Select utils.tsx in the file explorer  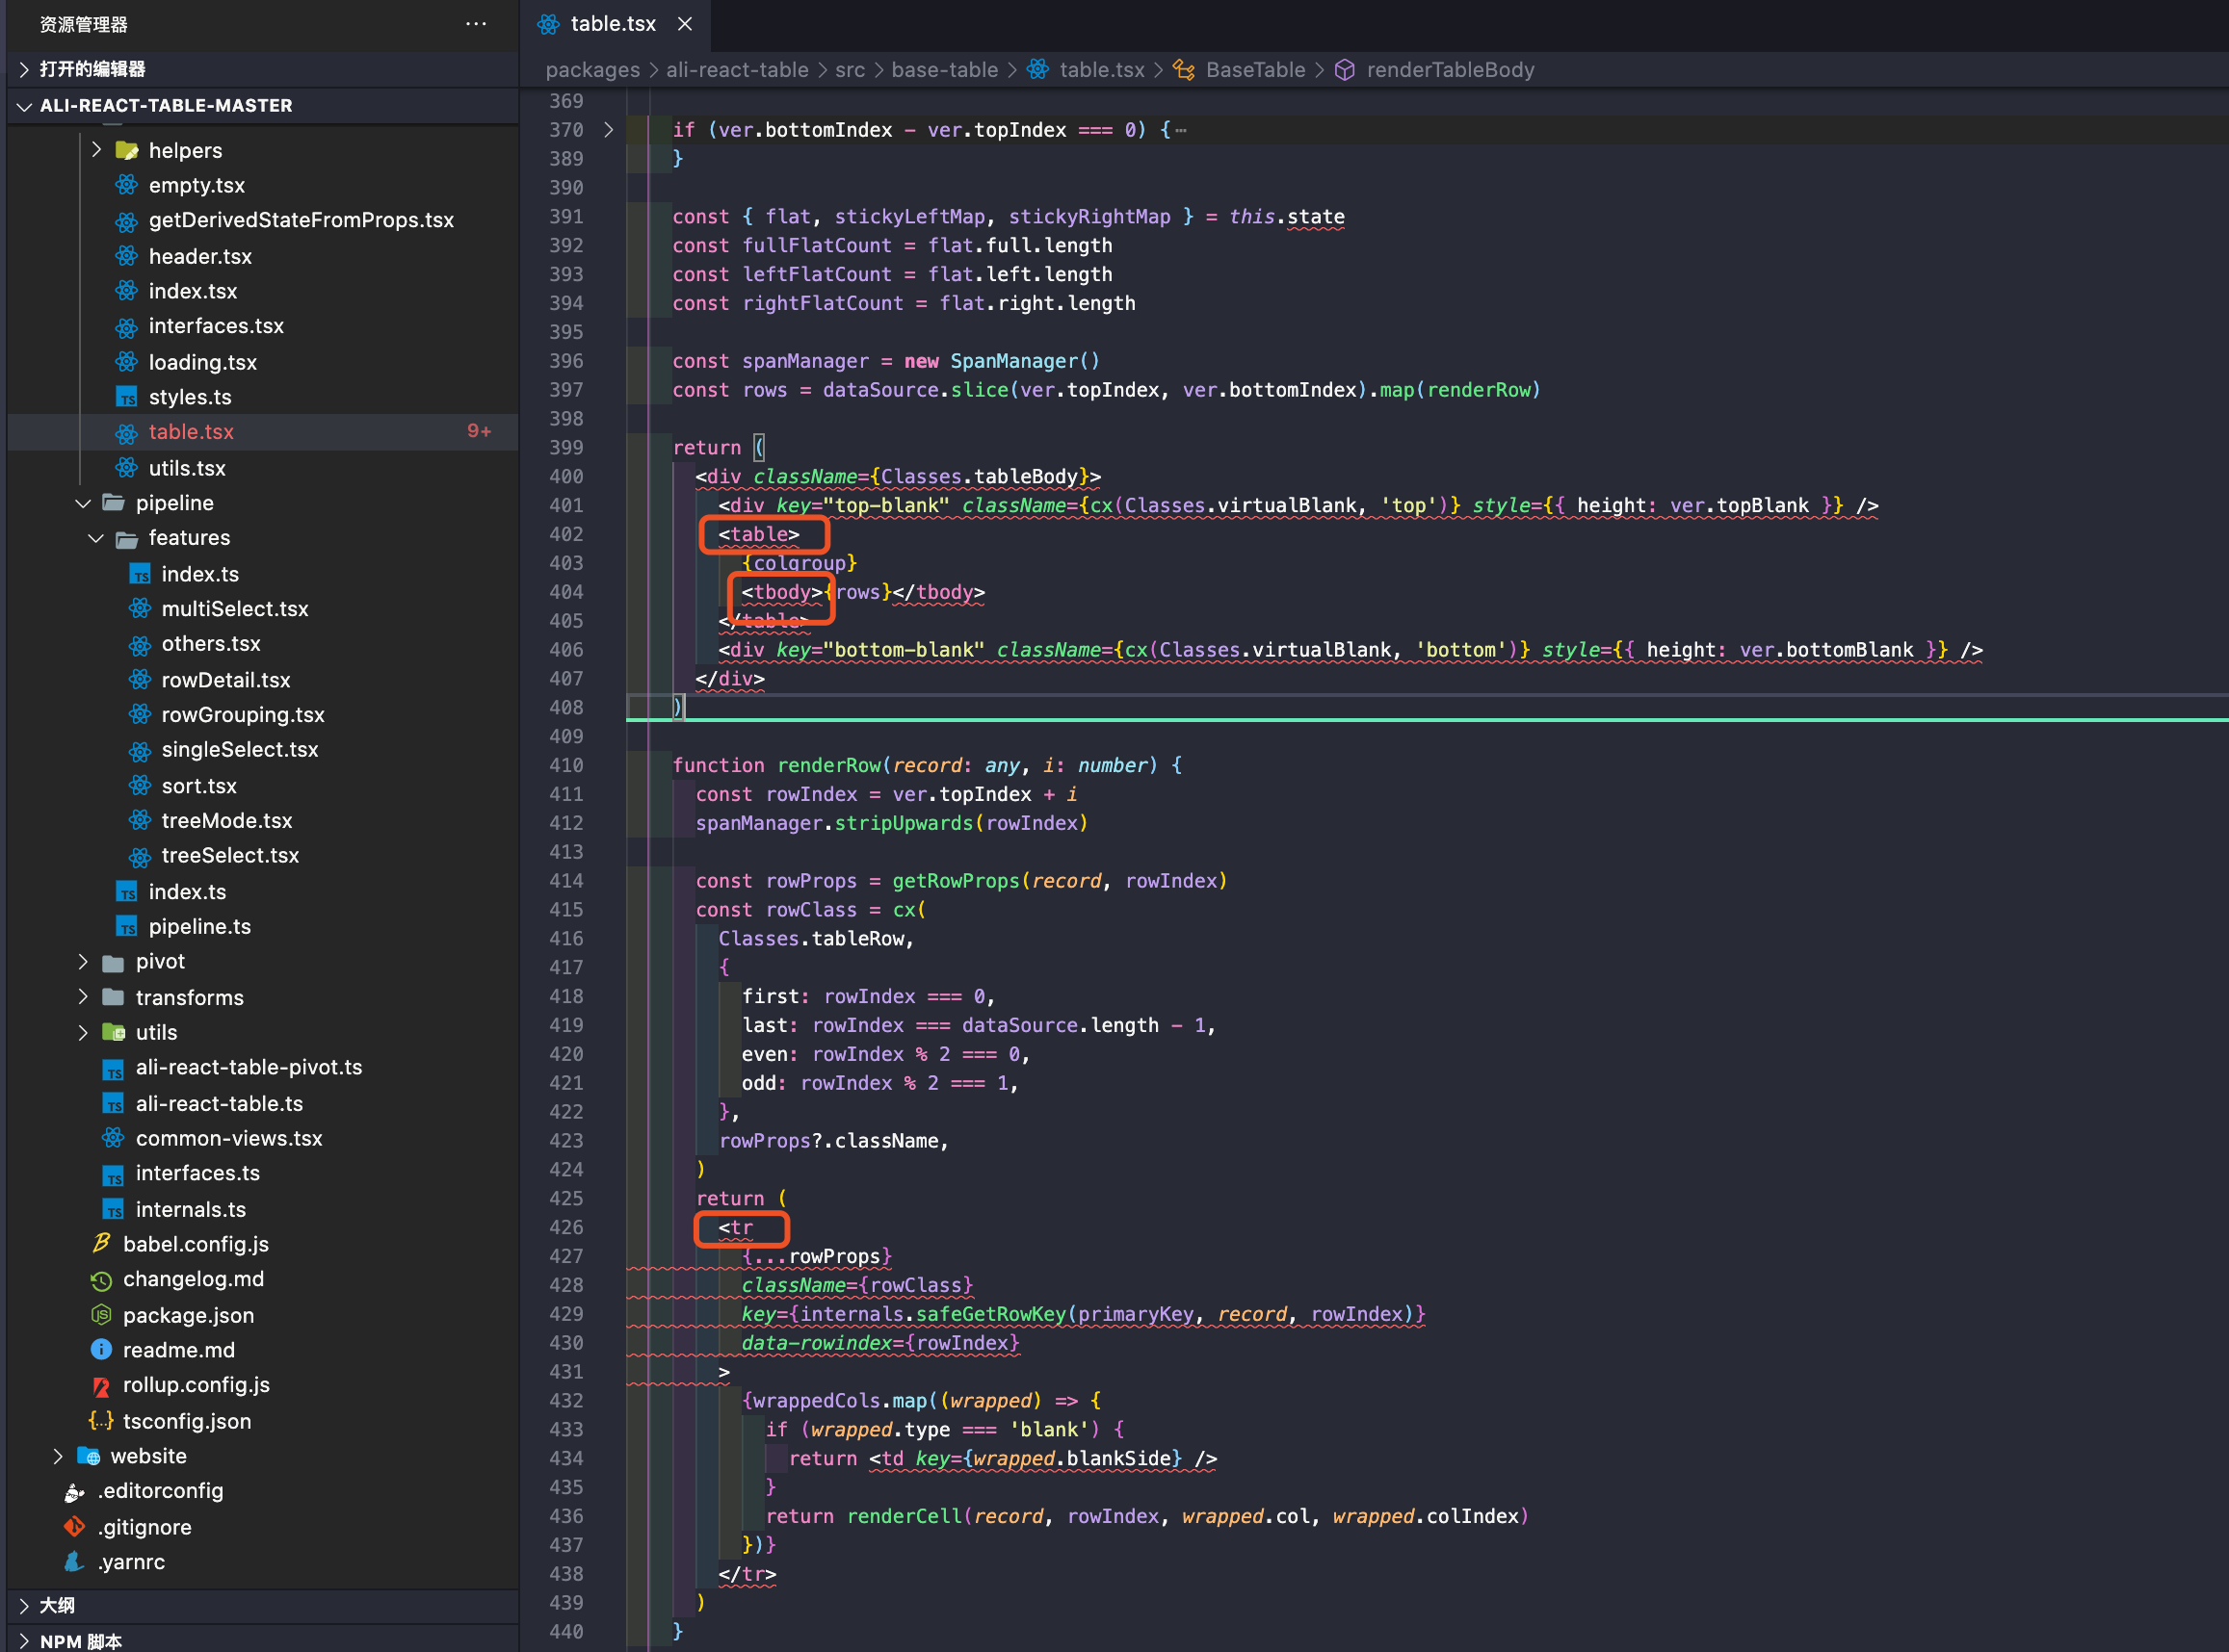[187, 467]
